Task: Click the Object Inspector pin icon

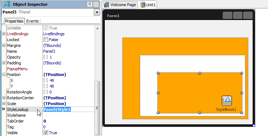Action: pos(89,4)
